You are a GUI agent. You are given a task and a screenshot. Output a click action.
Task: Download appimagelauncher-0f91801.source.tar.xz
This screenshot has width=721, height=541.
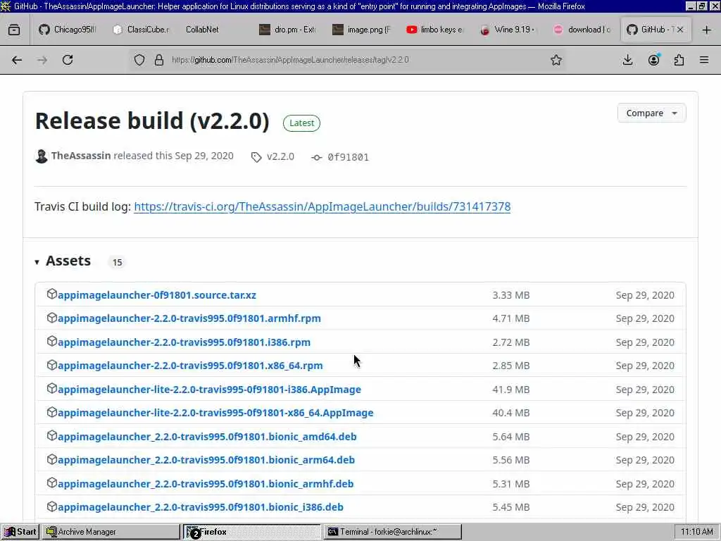pos(157,295)
